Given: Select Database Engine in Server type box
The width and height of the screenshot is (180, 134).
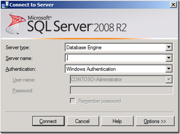Looking at the screenshot, I should point(115,47).
